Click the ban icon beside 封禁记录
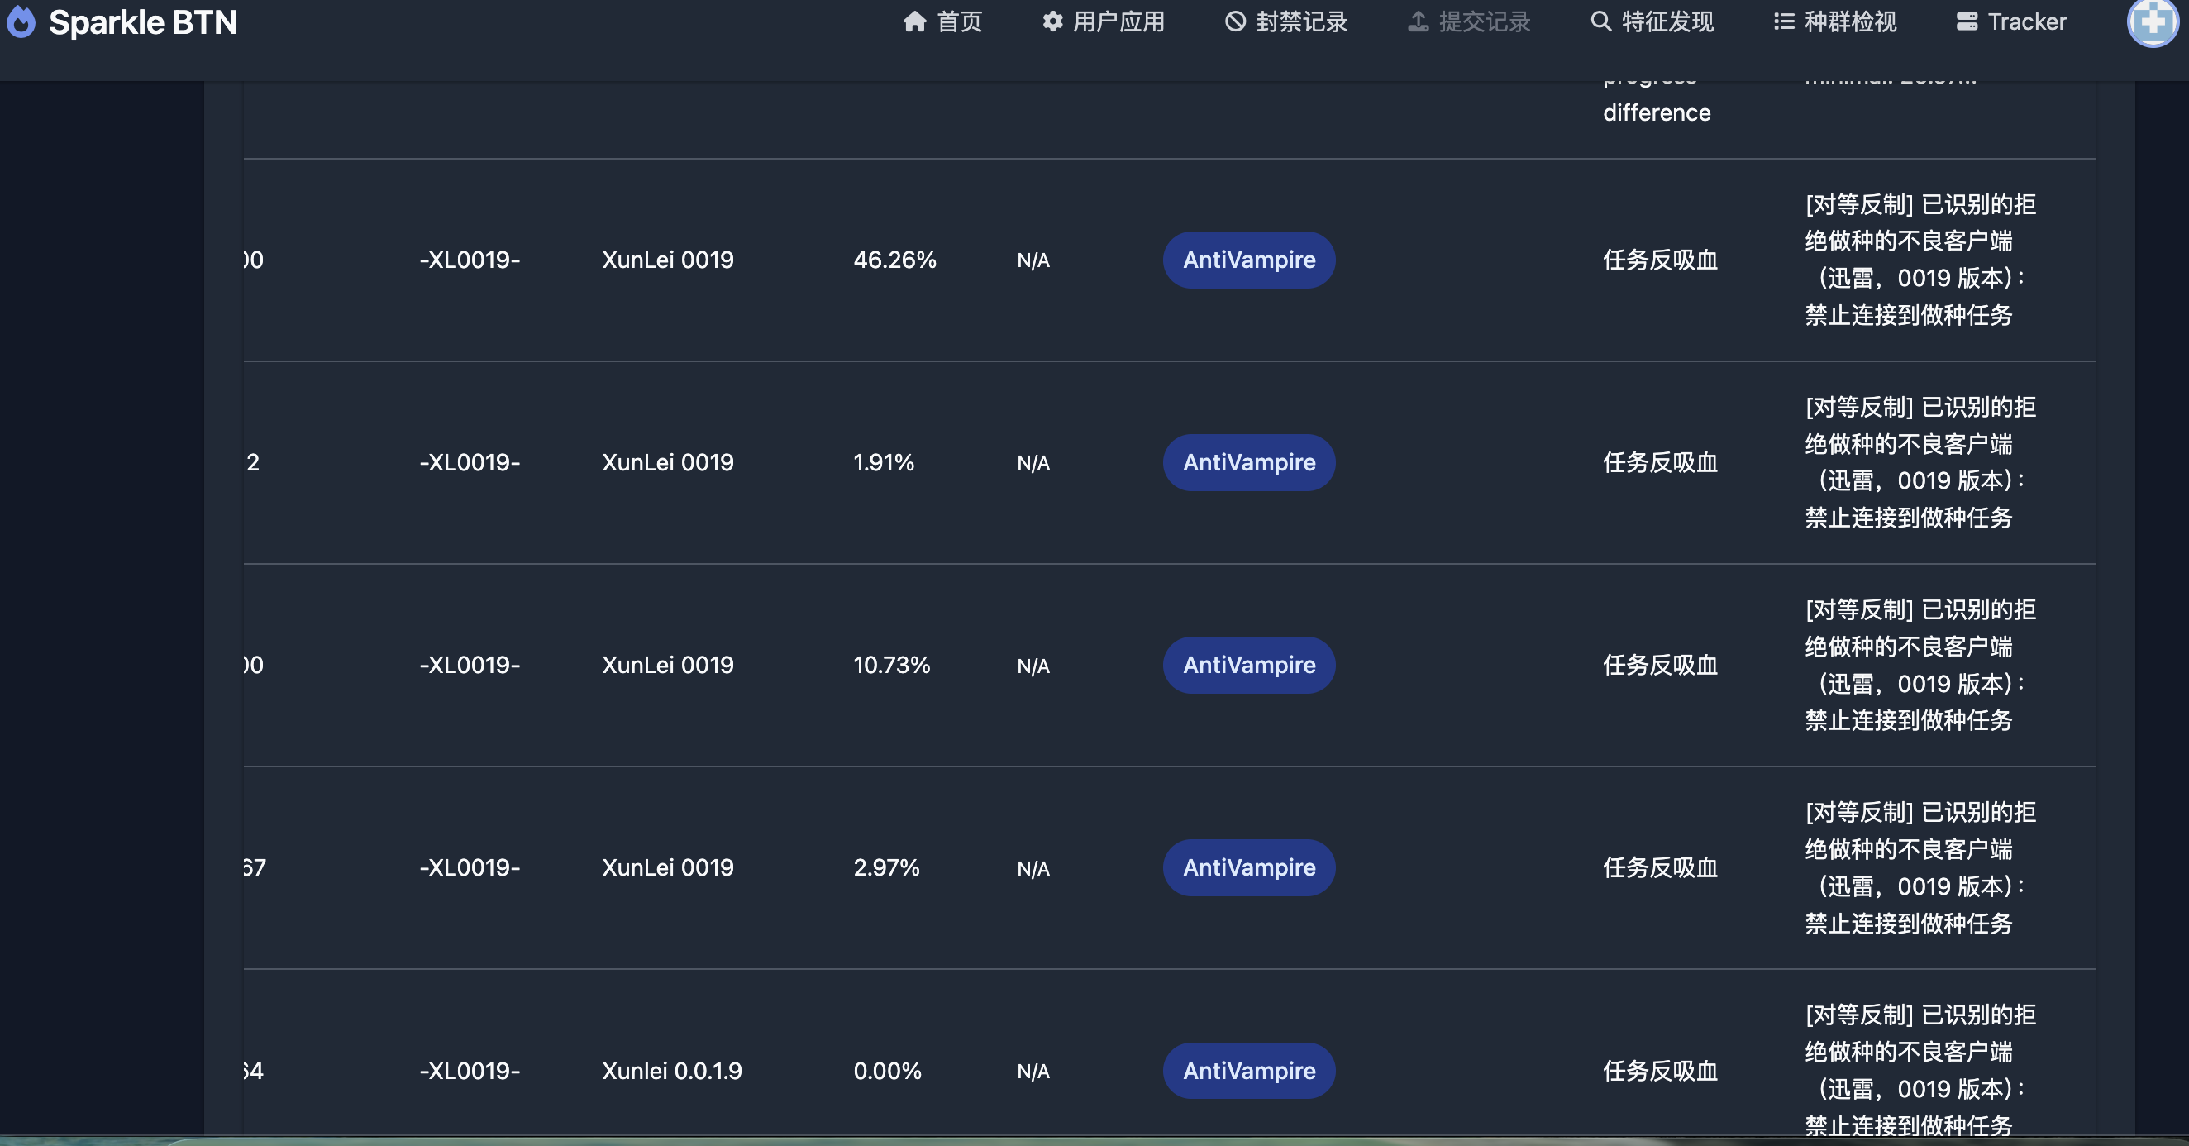Image resolution: width=2189 pixels, height=1146 pixels. 1235,21
